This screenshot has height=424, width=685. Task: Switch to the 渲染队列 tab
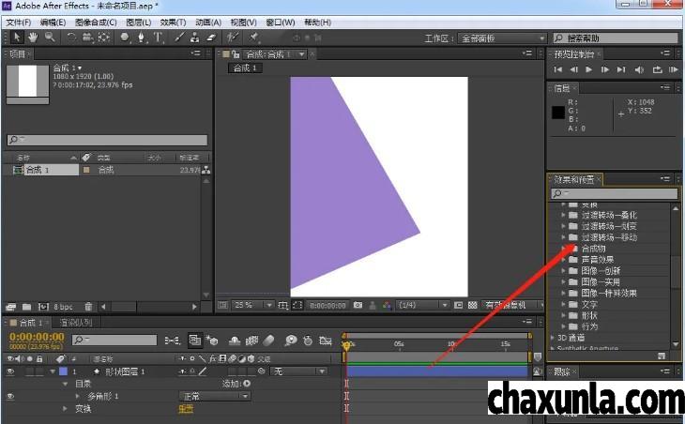77,322
